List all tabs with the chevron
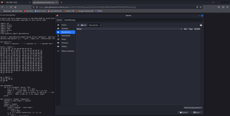The image size is (230, 116). [x=213, y=2]
